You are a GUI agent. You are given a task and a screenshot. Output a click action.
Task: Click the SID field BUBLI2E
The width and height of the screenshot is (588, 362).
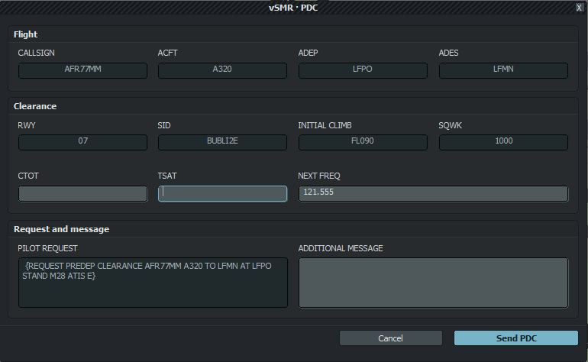tap(223, 142)
